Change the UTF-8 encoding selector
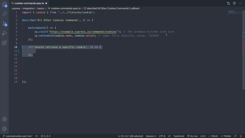Screen dimensions: 245x138 pyautogui.click(x=162, y=136)
